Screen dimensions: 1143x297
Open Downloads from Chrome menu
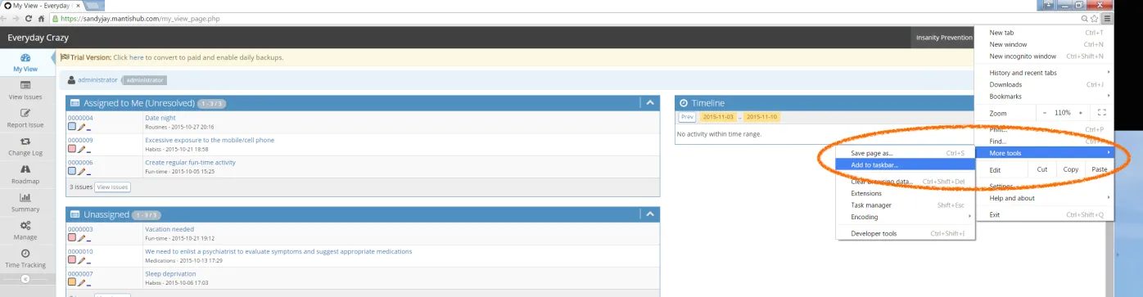(x=1045, y=84)
